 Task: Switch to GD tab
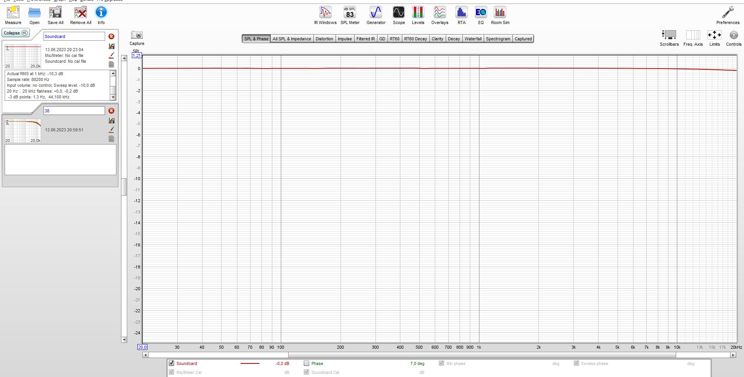click(x=382, y=39)
